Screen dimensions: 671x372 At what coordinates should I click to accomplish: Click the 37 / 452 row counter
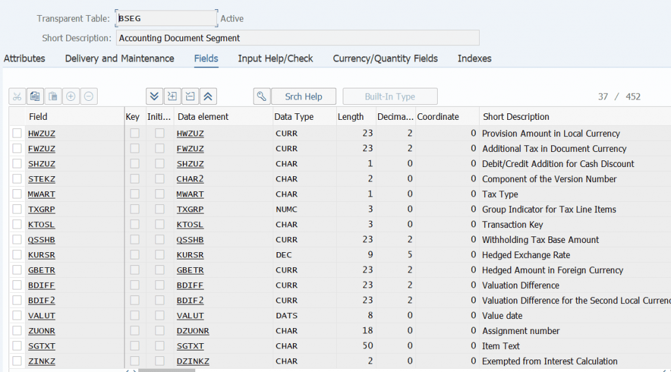pos(619,97)
